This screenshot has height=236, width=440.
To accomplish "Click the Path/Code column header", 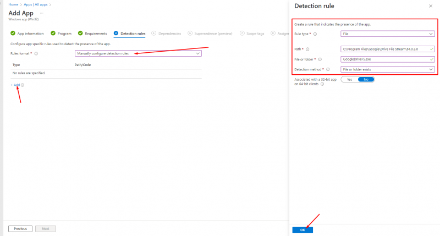I will click(83, 65).
